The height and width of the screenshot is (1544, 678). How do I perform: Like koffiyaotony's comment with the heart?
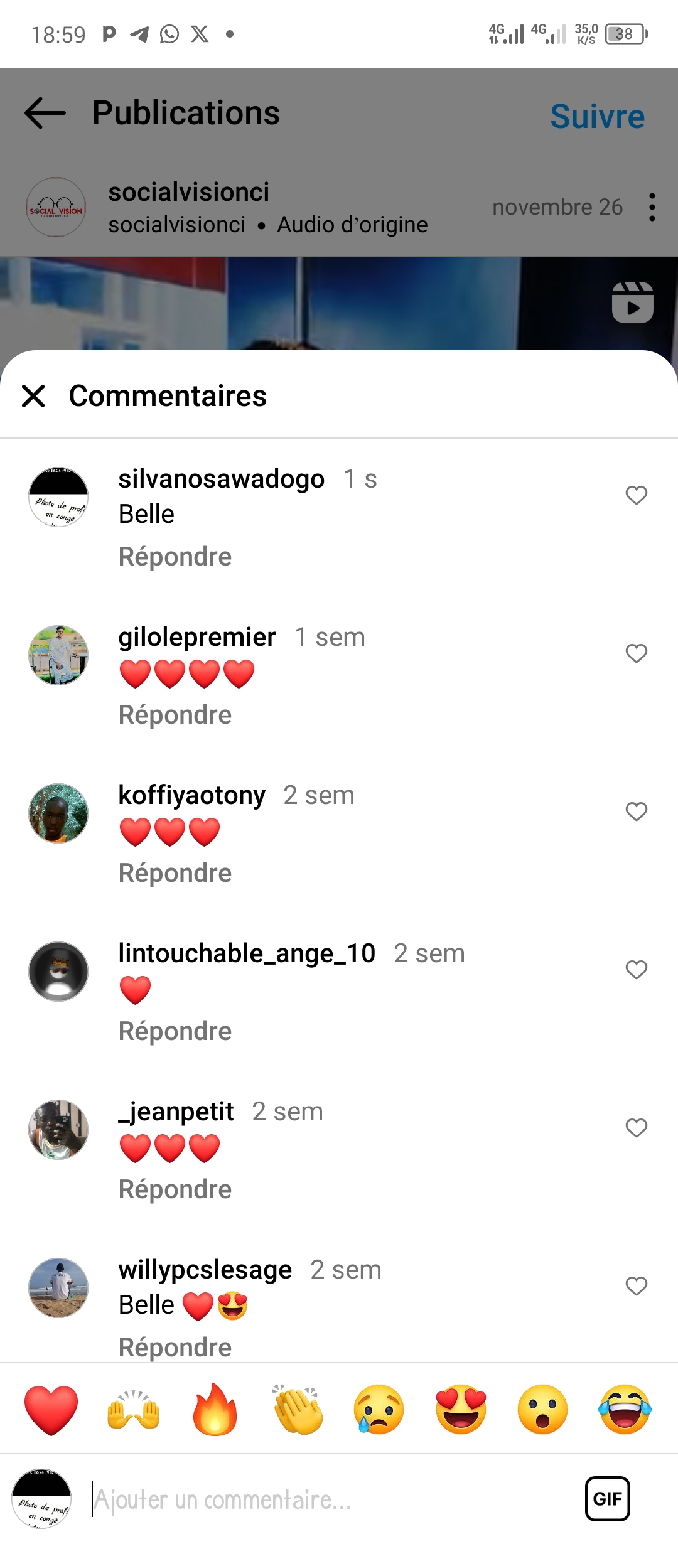click(x=637, y=812)
